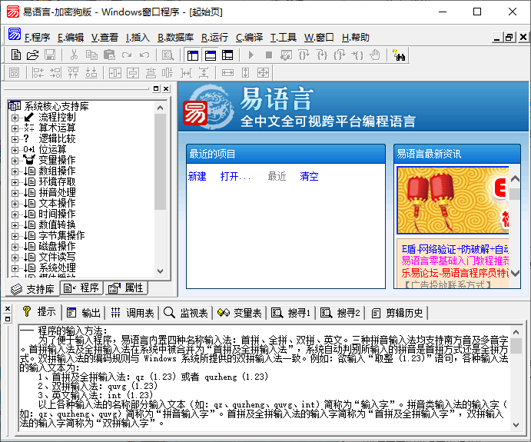
Task: Click the binoculars help search icon
Action: tap(399, 55)
